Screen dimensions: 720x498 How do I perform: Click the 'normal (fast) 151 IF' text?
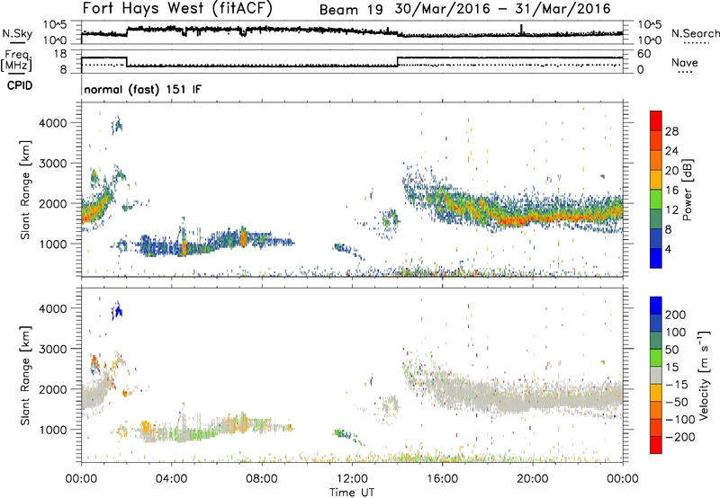click(142, 89)
